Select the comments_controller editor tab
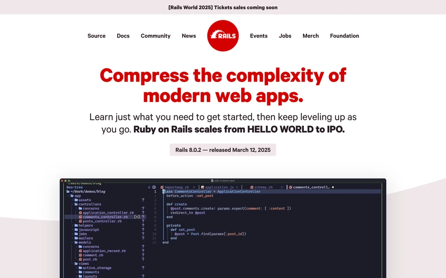446x278 pixels. (311, 187)
